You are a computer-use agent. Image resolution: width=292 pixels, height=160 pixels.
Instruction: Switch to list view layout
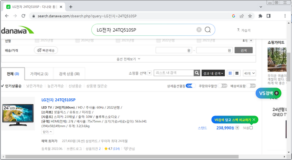[x=230, y=73]
